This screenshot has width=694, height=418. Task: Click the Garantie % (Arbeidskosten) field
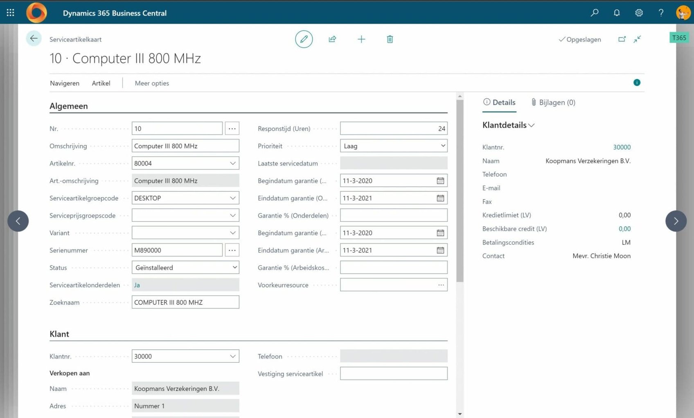click(x=394, y=267)
